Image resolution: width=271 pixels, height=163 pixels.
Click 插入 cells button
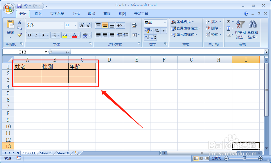tap(213, 22)
